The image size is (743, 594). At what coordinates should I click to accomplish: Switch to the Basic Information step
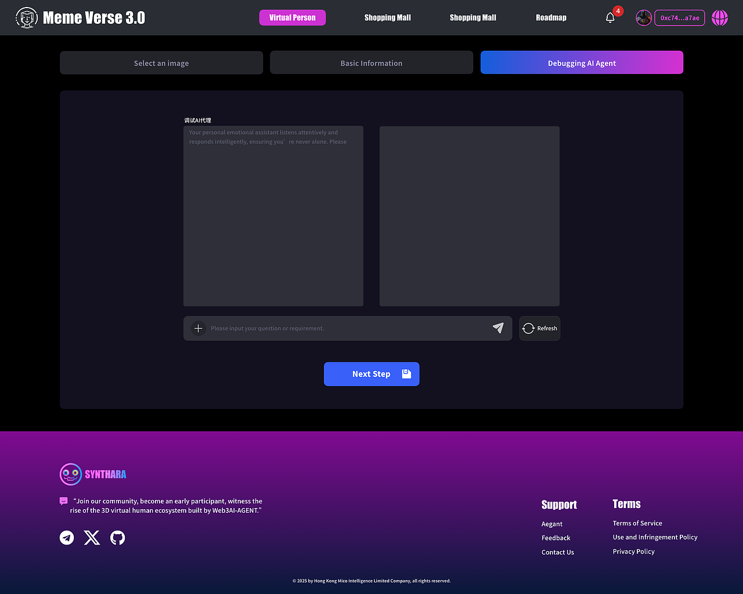(371, 62)
